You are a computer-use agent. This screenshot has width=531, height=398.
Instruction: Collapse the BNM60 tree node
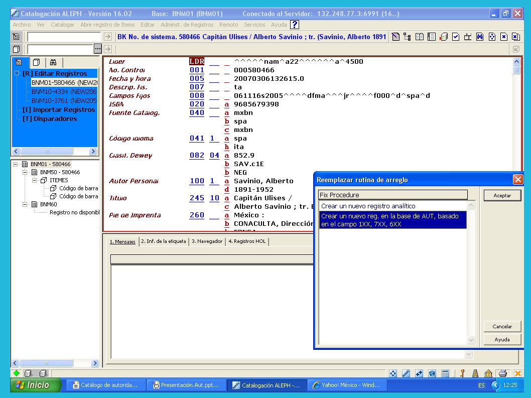[x=25, y=205]
